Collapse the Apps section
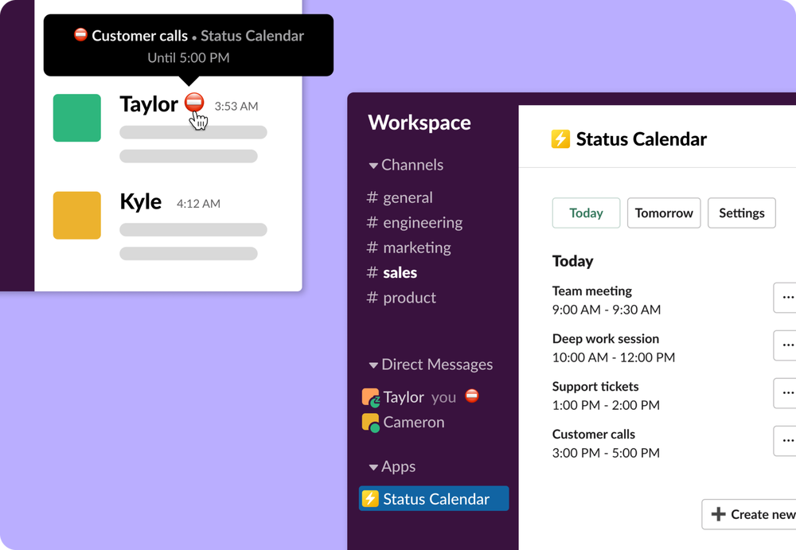The image size is (796, 550). 373,467
